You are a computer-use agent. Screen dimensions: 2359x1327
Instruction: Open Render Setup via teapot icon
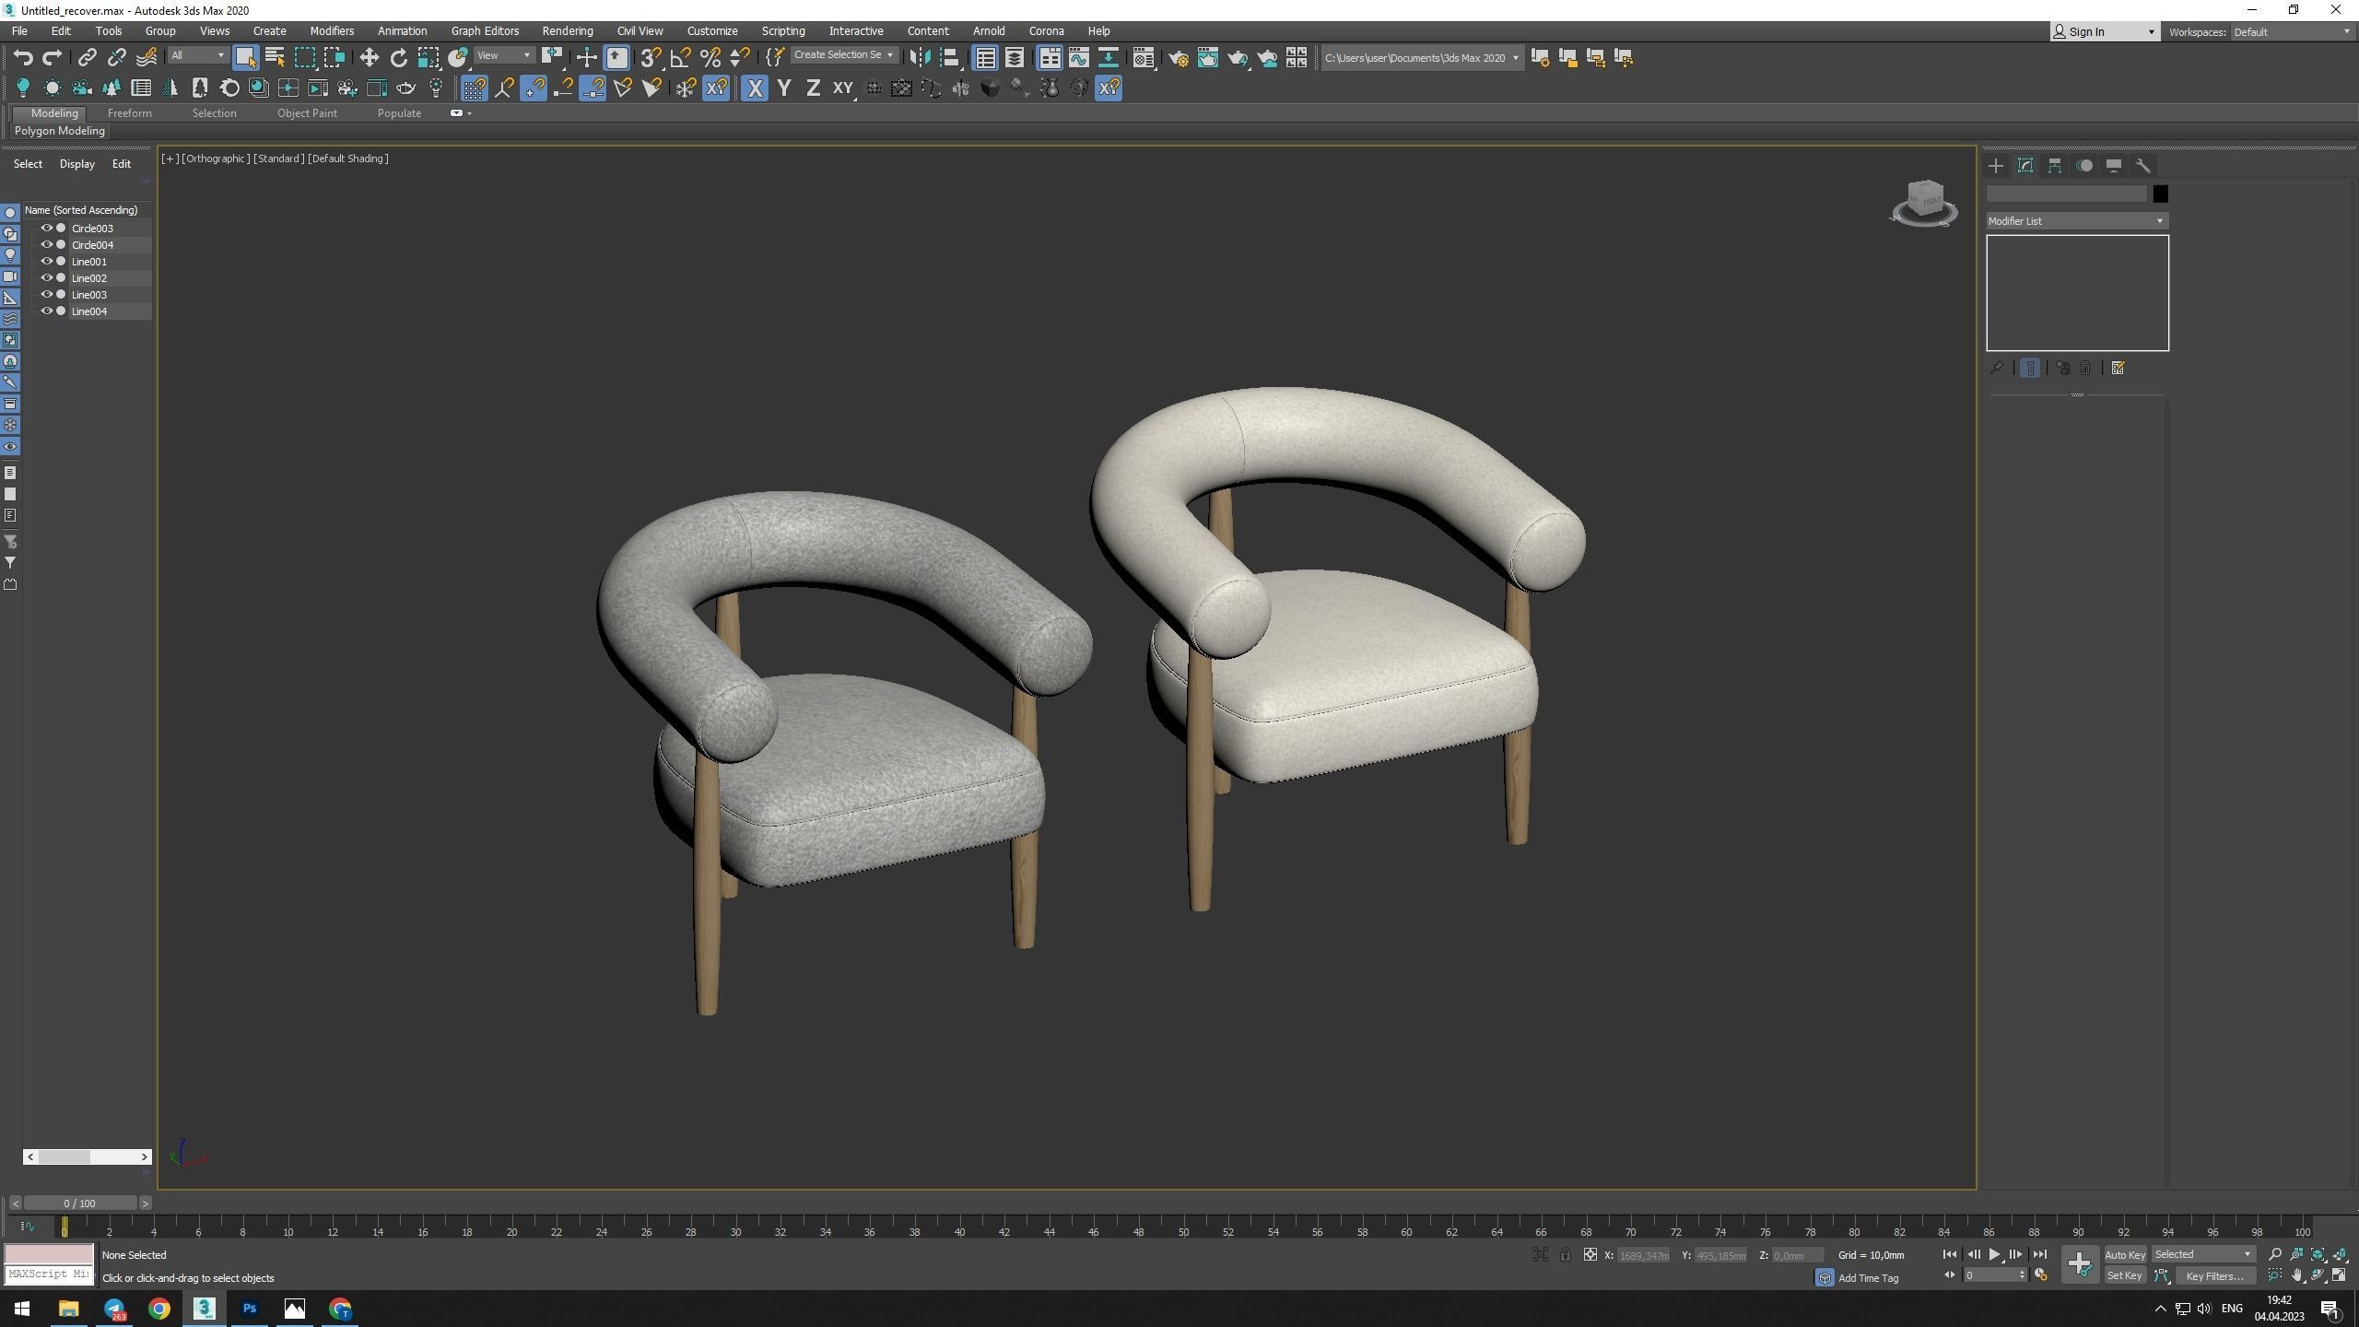click(x=1179, y=57)
